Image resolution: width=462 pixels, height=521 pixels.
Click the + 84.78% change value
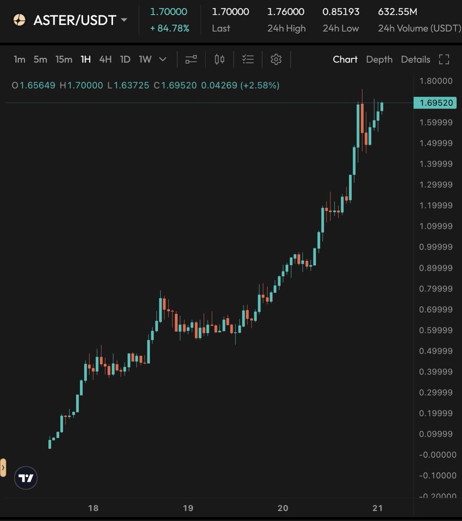(x=170, y=28)
